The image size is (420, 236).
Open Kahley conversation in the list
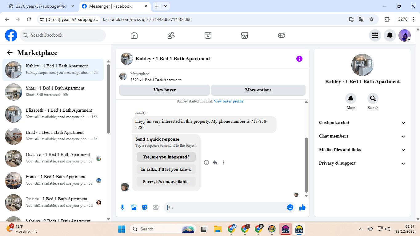(53, 70)
